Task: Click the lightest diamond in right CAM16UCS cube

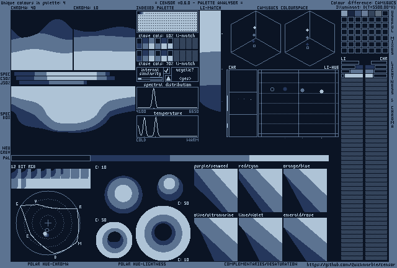Action: pyautogui.click(x=308, y=30)
